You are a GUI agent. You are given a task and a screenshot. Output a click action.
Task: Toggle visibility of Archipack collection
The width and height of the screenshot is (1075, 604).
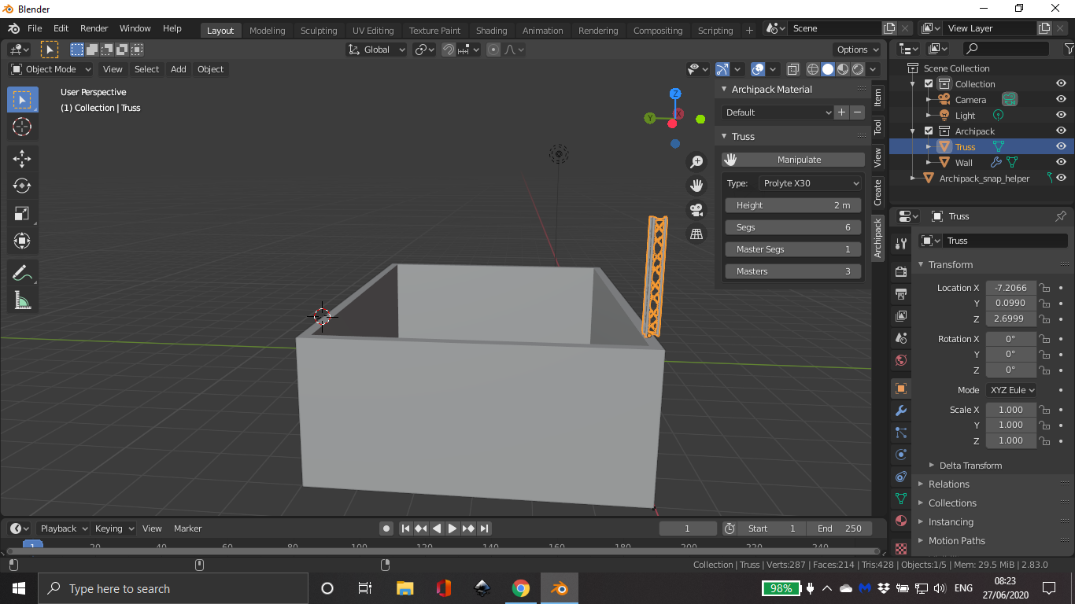[x=1061, y=131]
